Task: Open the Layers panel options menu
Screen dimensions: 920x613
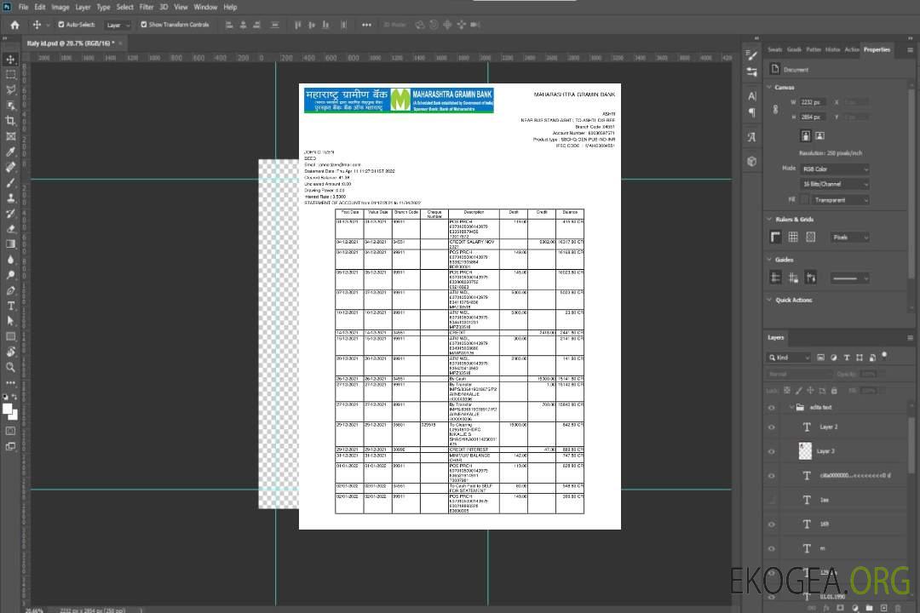Action: tap(910, 338)
